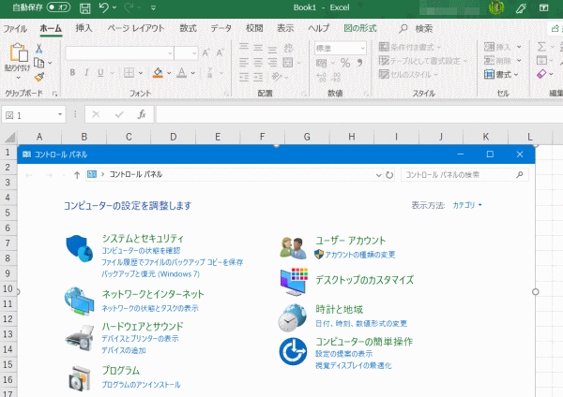Click the eraser Clear icon
The height and width of the screenshot is (397, 563).
pos(541,74)
